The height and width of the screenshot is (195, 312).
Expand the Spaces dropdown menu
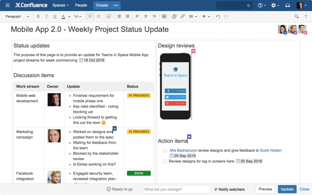pyautogui.click(x=60, y=5)
